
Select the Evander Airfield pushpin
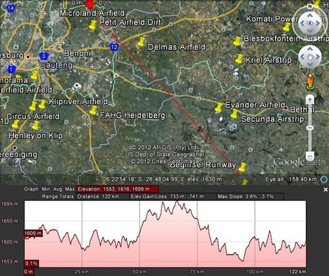click(x=218, y=108)
